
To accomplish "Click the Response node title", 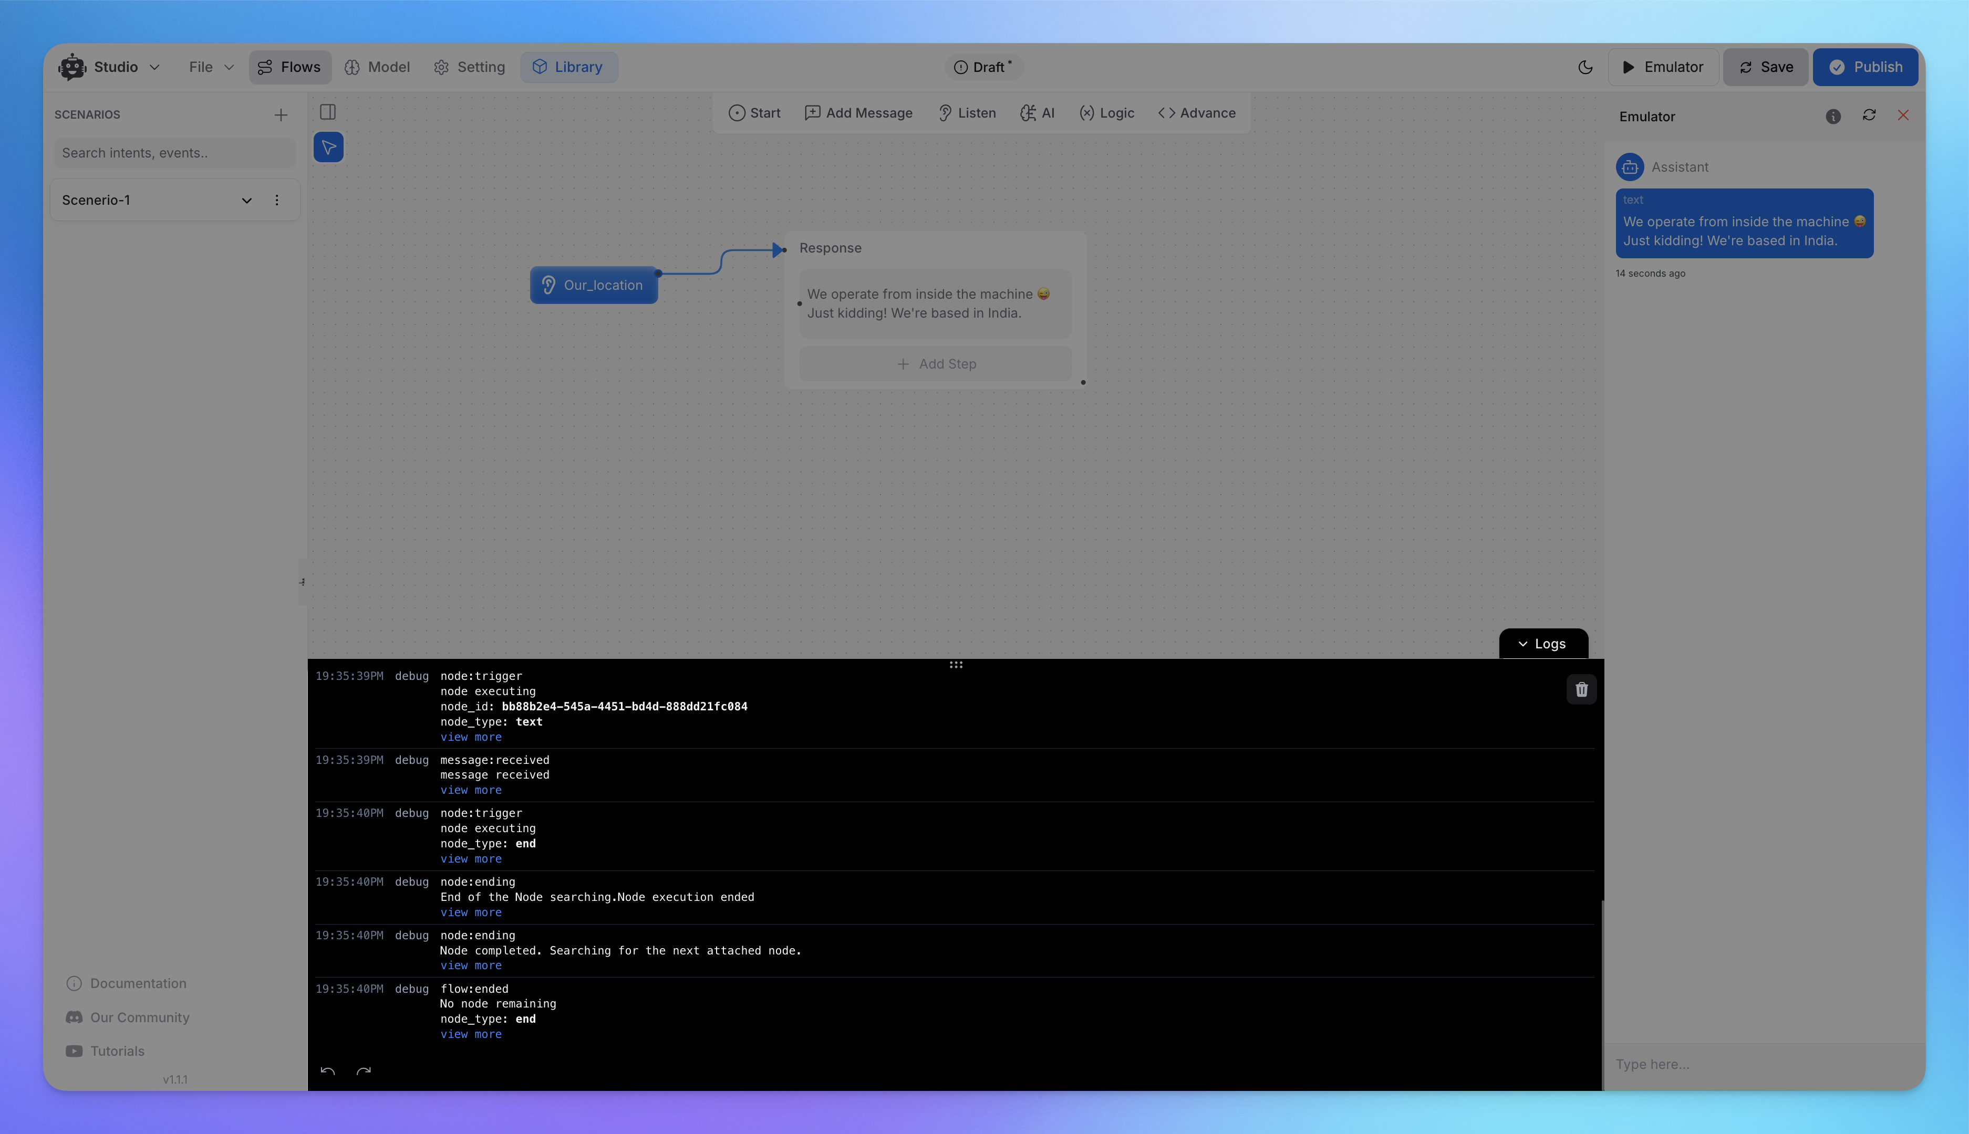I will pyautogui.click(x=830, y=248).
